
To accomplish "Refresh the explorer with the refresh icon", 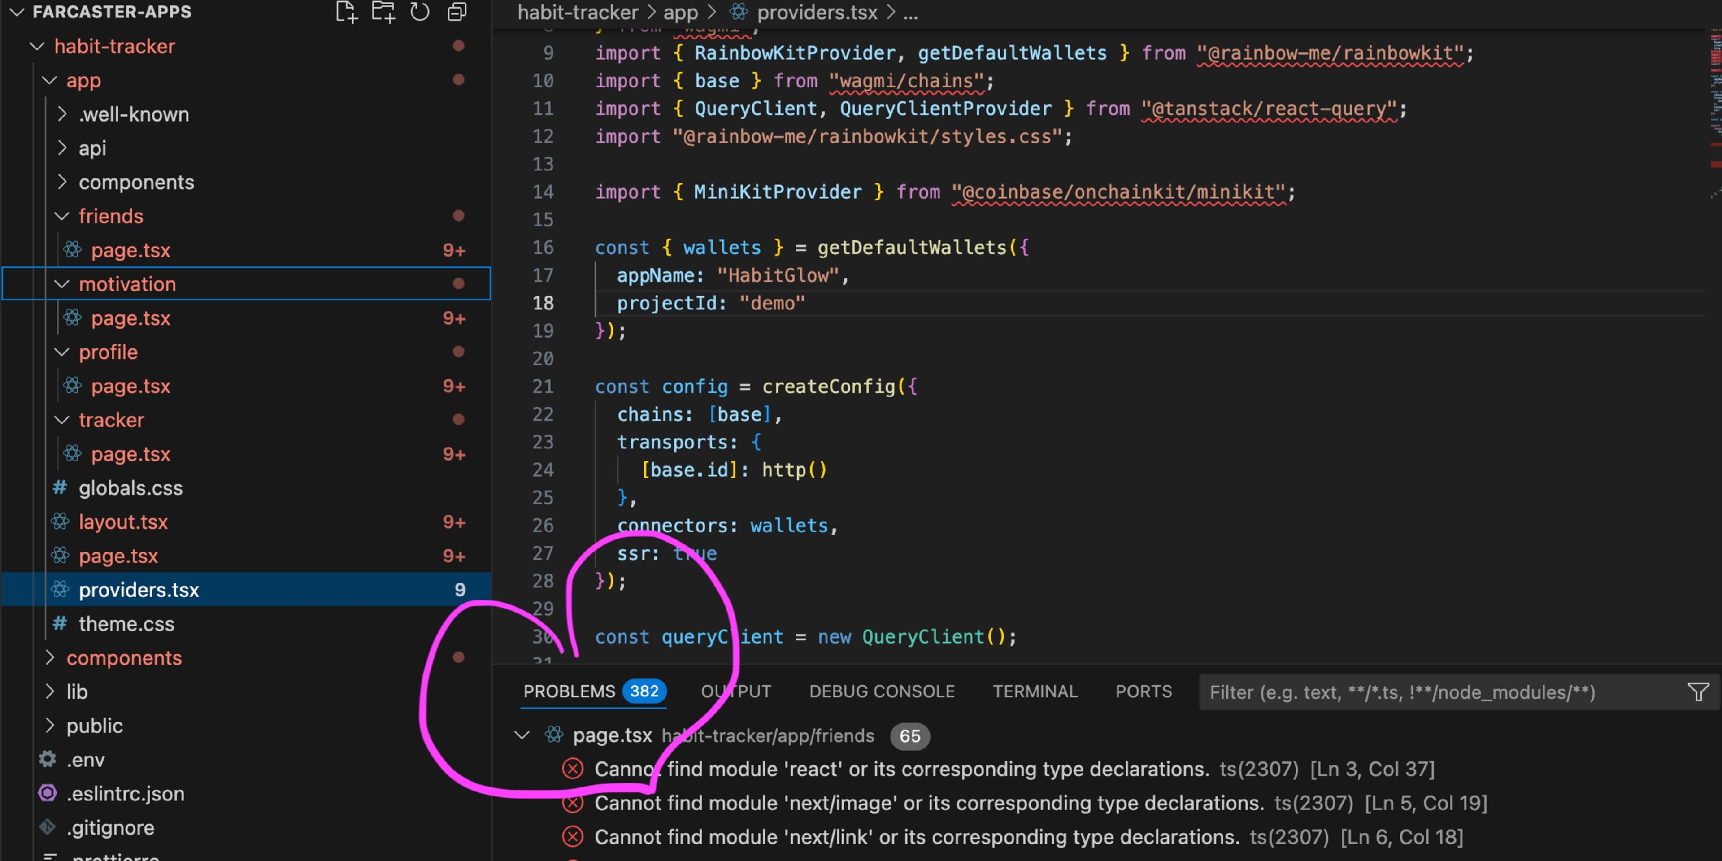I will [x=420, y=11].
